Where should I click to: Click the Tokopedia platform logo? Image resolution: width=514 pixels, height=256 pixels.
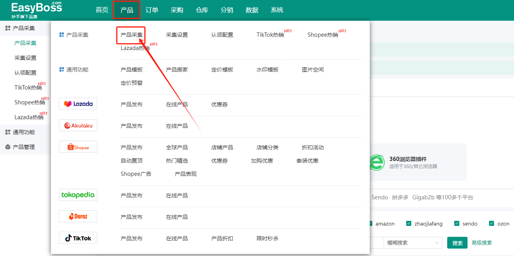78,195
